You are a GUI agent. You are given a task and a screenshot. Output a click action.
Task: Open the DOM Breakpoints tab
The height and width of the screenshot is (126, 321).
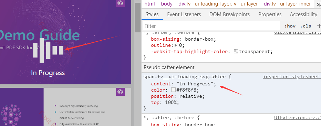[229, 14]
